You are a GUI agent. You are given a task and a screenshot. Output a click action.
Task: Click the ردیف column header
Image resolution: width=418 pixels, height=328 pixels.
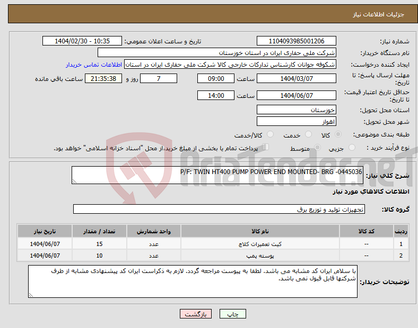pyautogui.click(x=401, y=231)
